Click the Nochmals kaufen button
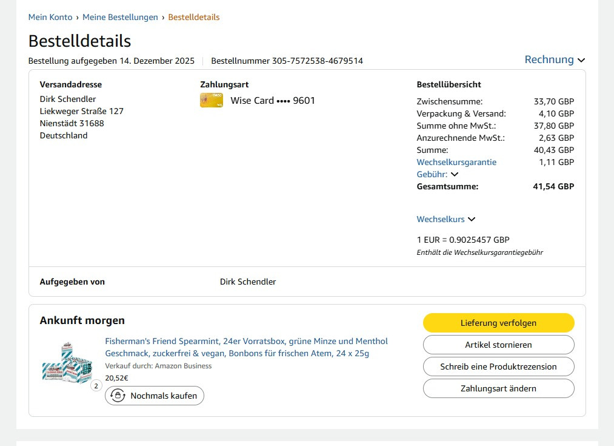 pyautogui.click(x=155, y=396)
